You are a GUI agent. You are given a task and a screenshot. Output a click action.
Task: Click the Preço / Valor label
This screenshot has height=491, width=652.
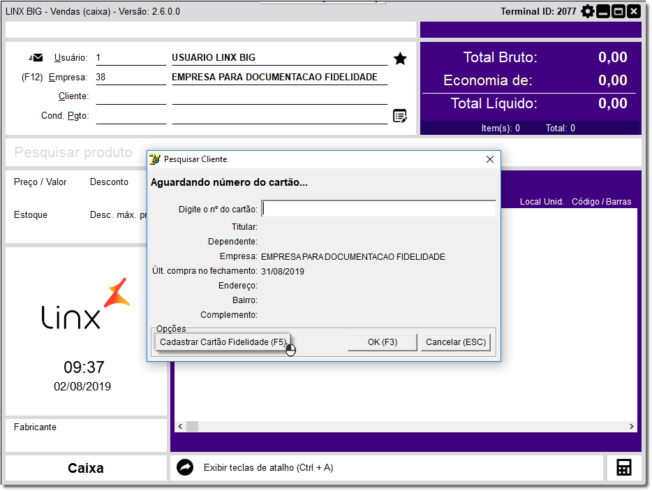[40, 182]
